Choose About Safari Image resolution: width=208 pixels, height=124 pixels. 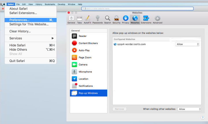(31, 9)
